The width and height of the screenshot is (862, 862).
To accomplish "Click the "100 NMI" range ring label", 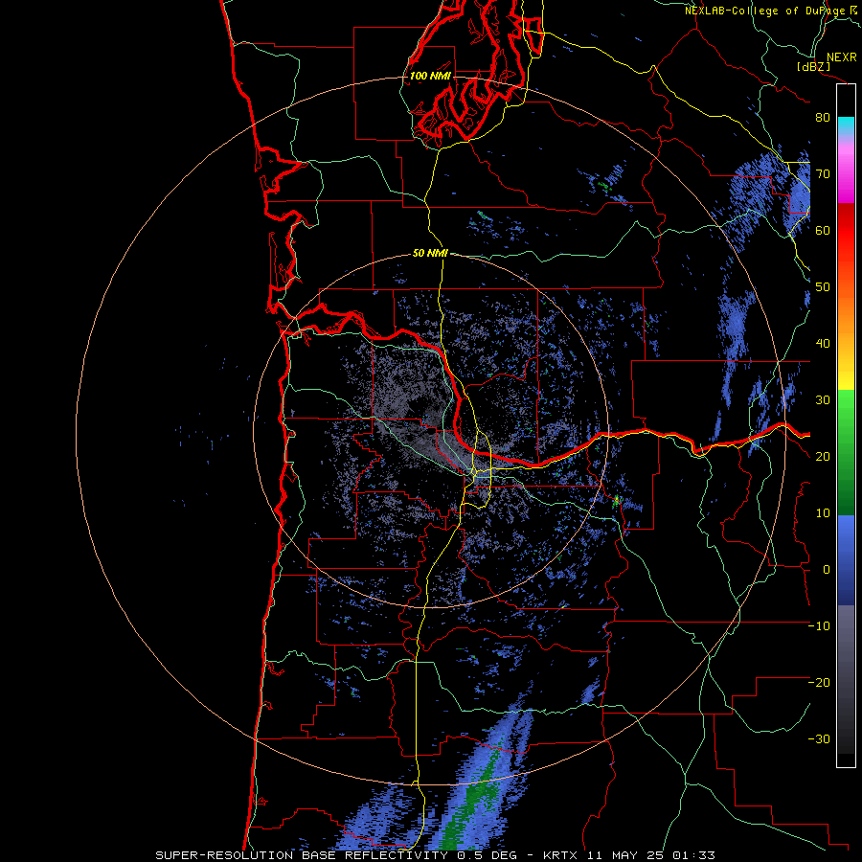I will [x=430, y=76].
